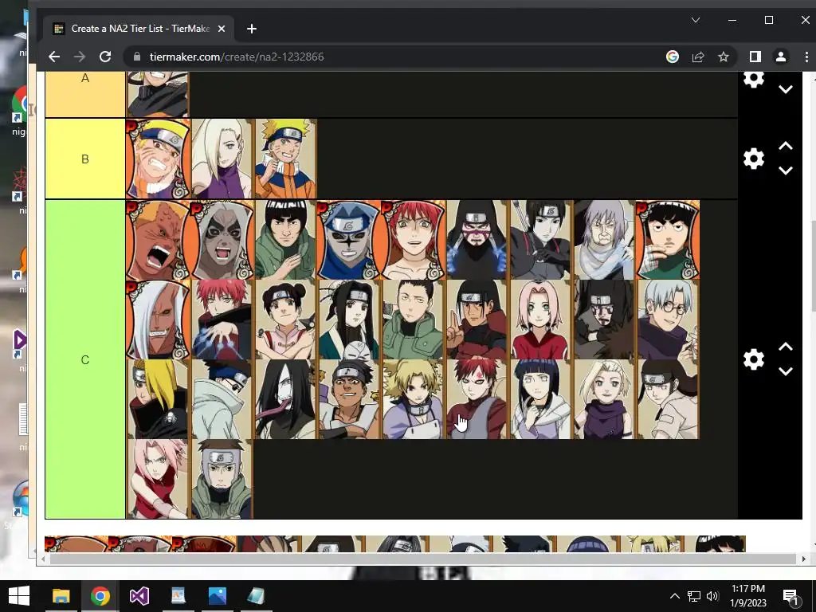
Task: Go back in Chrome browser
Action: coord(54,57)
